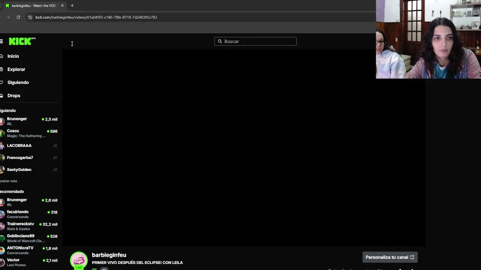
Task: Go to Inicio in the sidebar
Action: tap(13, 56)
